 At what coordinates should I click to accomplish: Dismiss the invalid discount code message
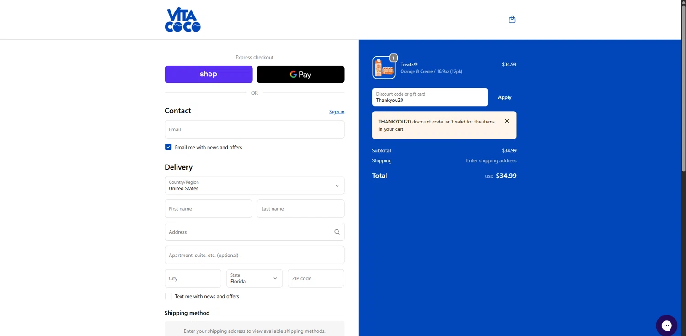507,121
